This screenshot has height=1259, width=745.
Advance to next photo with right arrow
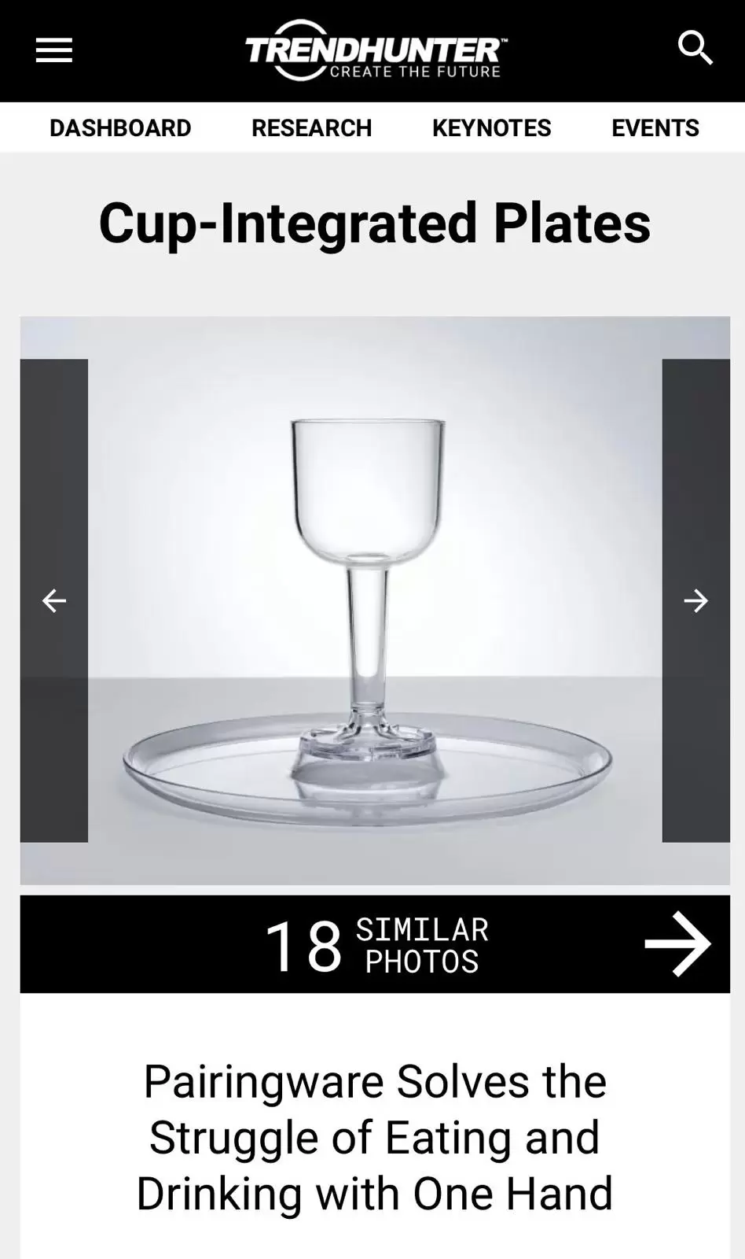click(x=695, y=601)
